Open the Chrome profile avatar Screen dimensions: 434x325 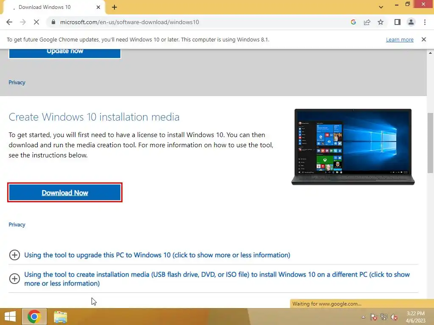[411, 22]
